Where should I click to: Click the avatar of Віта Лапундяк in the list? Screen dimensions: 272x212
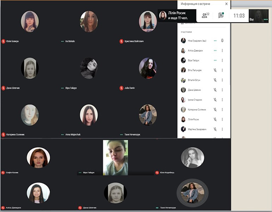pyautogui.click(x=183, y=70)
